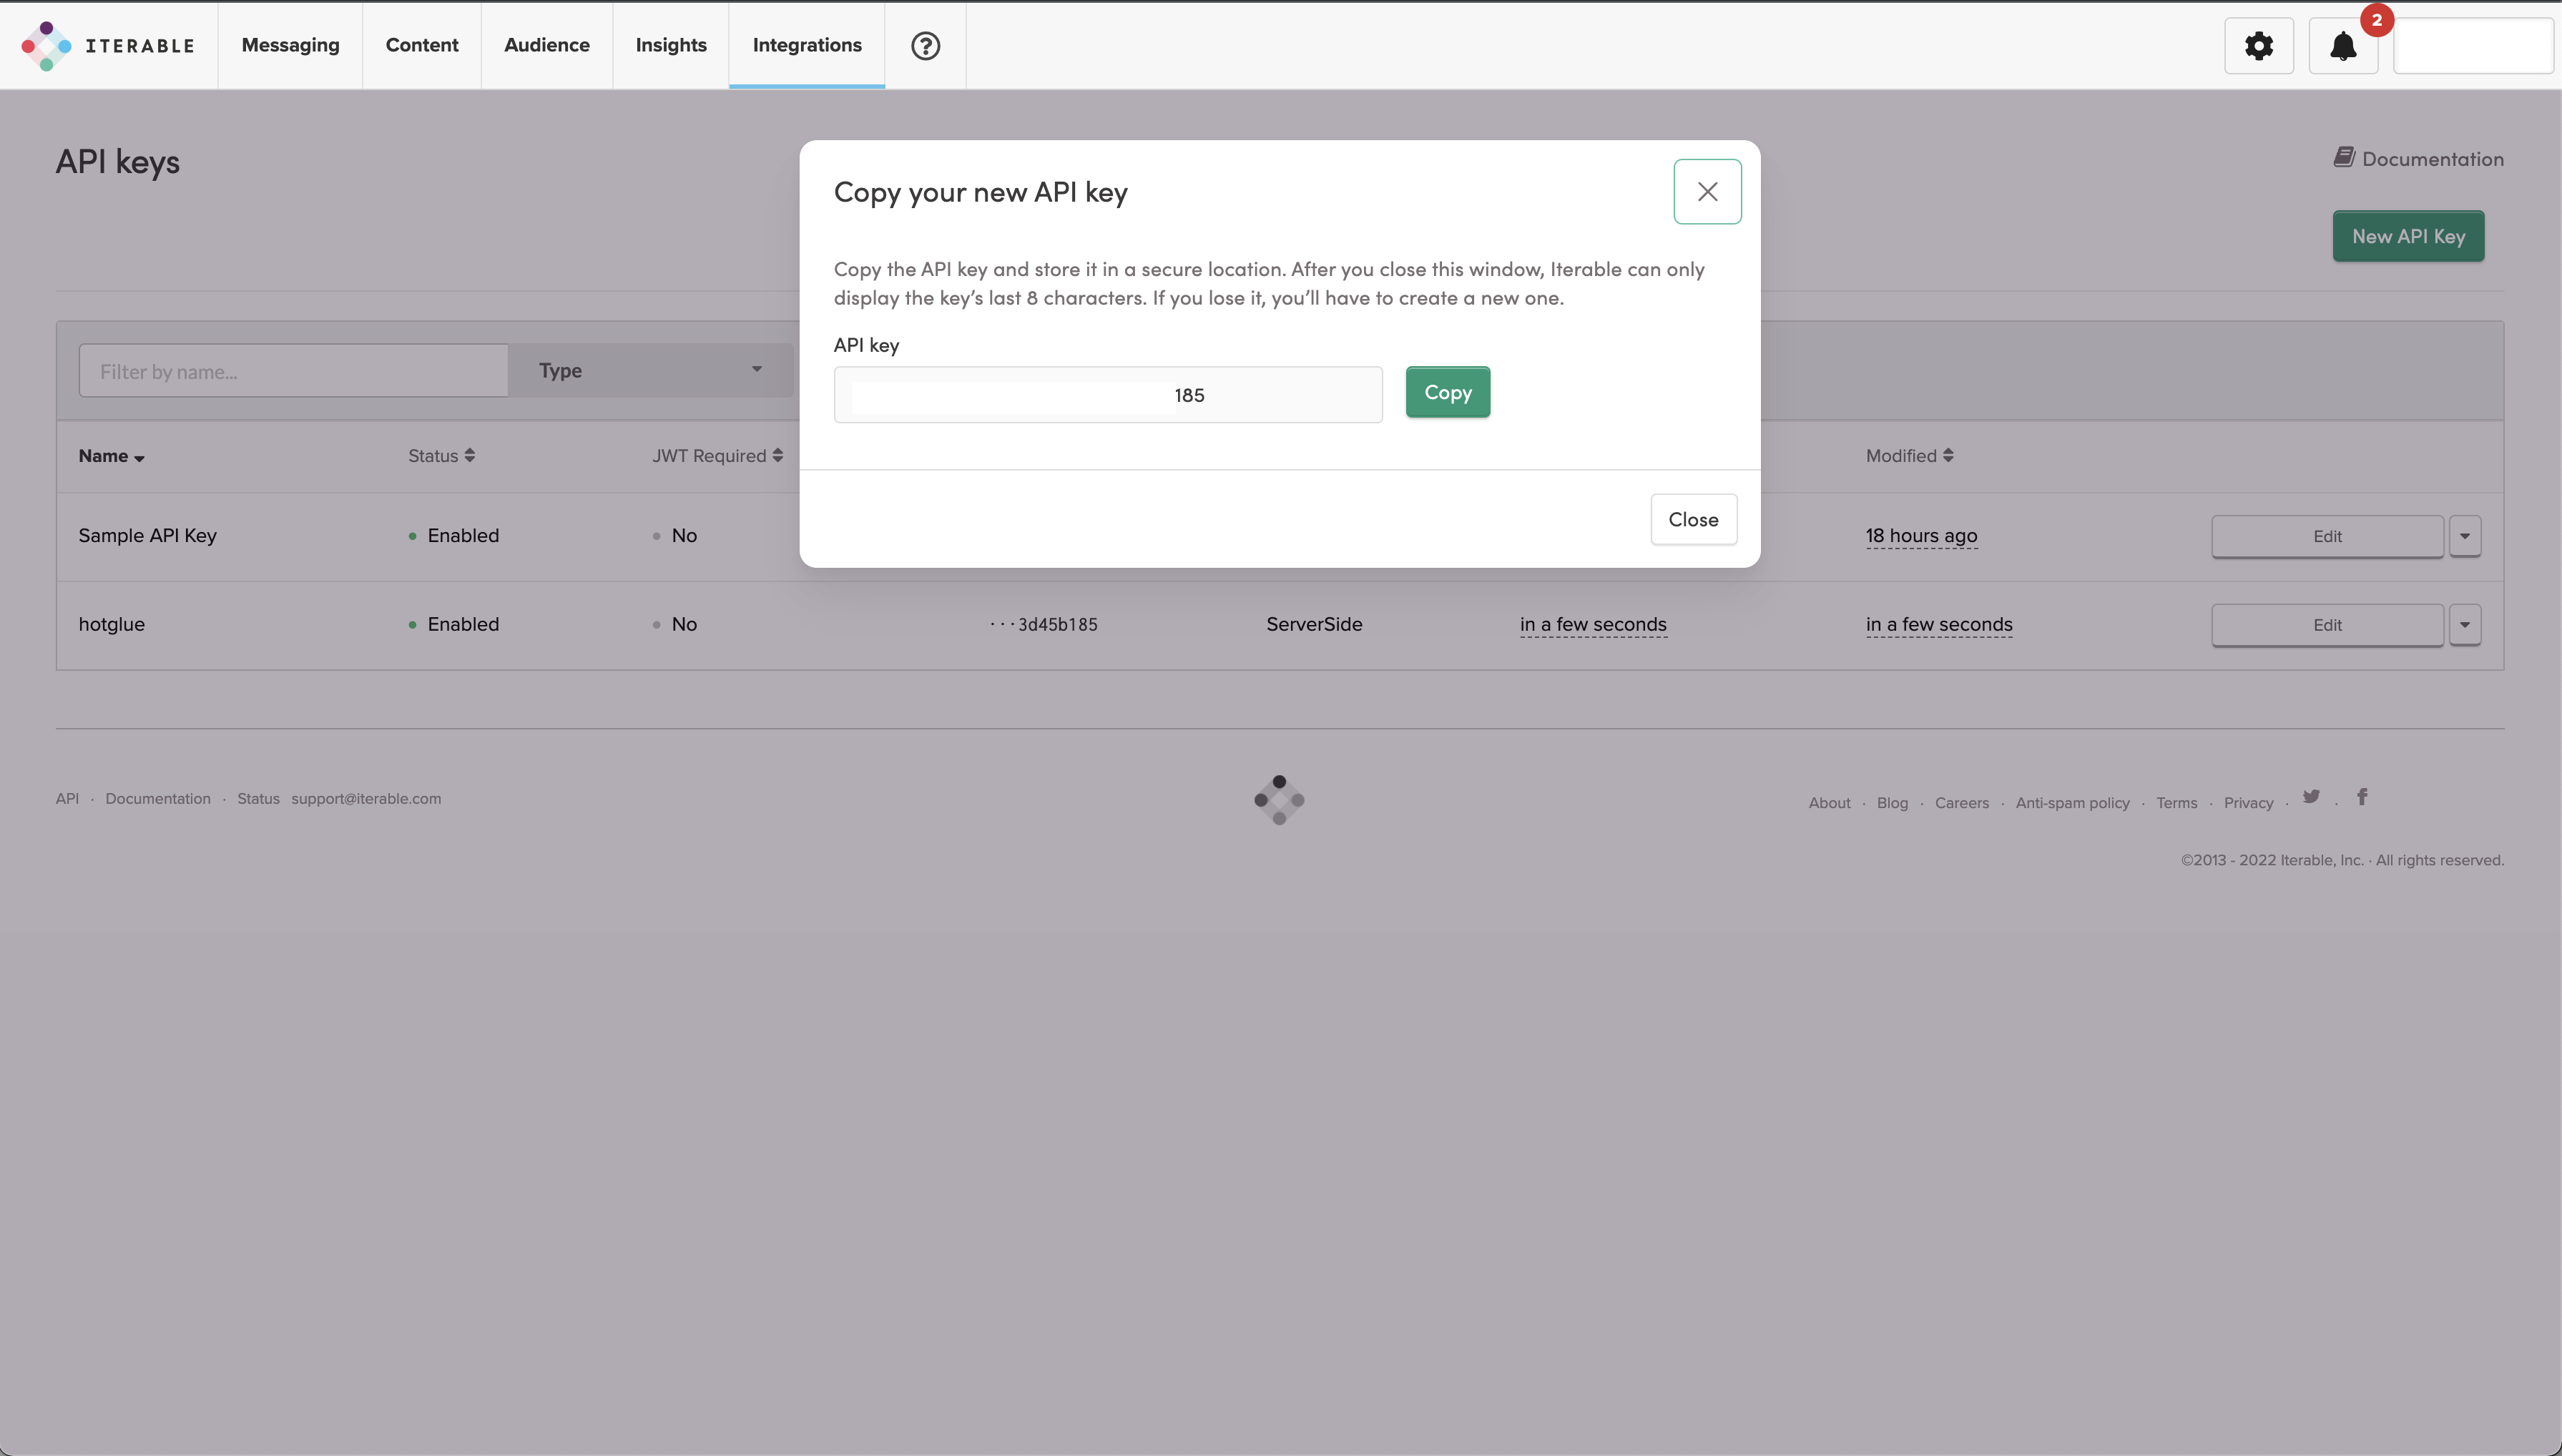Expand the Type filter dropdown
The height and width of the screenshot is (1456, 2562).
point(650,371)
